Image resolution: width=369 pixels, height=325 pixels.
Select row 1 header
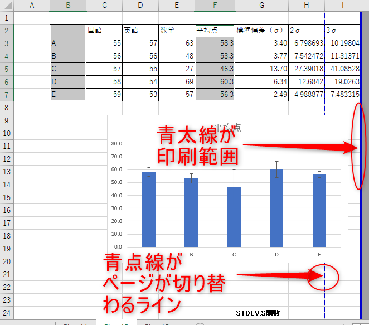[7, 18]
